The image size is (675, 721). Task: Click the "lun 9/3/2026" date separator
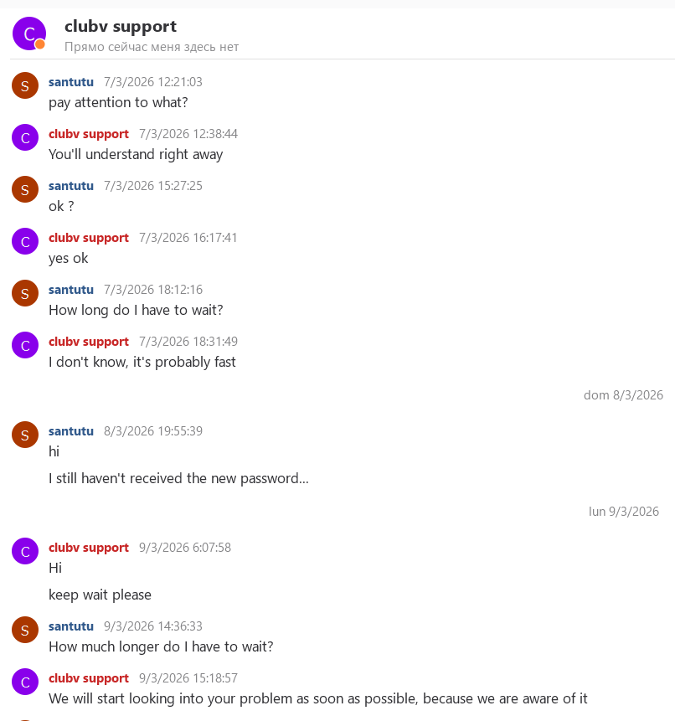click(623, 512)
